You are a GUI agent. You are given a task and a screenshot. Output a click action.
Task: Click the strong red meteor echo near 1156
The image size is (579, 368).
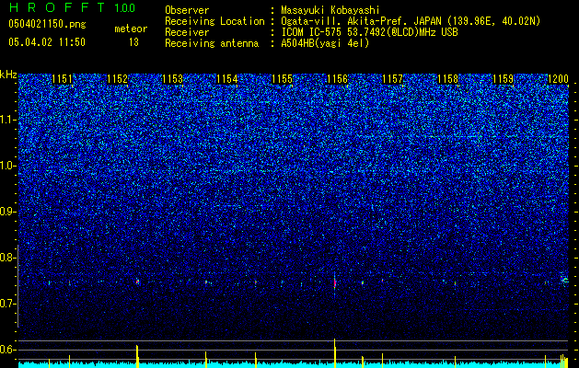click(x=335, y=283)
